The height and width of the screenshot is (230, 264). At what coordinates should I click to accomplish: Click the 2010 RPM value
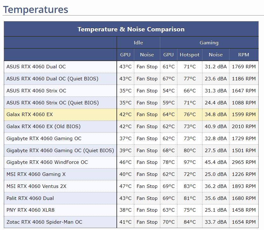pos(244,127)
